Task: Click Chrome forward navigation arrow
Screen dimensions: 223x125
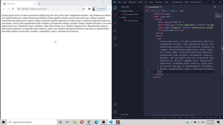Action: tap(8, 9)
